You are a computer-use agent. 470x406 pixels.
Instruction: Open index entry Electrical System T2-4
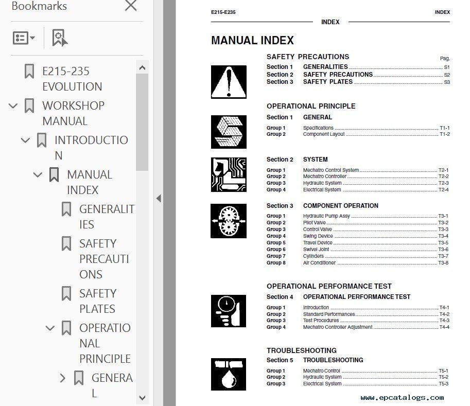[358, 190]
